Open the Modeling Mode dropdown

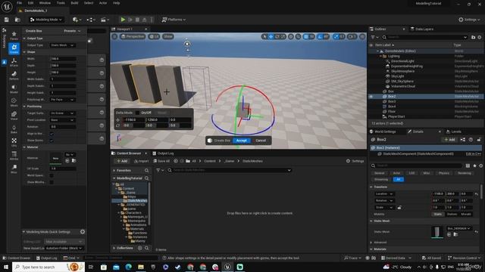click(x=45, y=20)
